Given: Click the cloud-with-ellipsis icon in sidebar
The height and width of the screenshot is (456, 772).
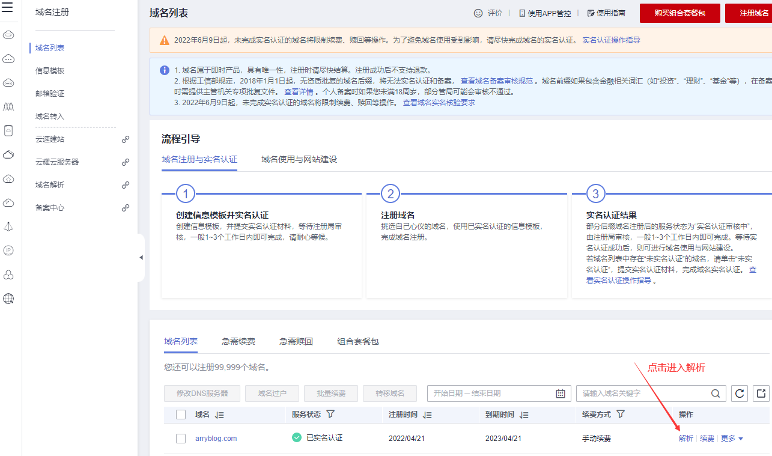Looking at the screenshot, I should [x=8, y=59].
